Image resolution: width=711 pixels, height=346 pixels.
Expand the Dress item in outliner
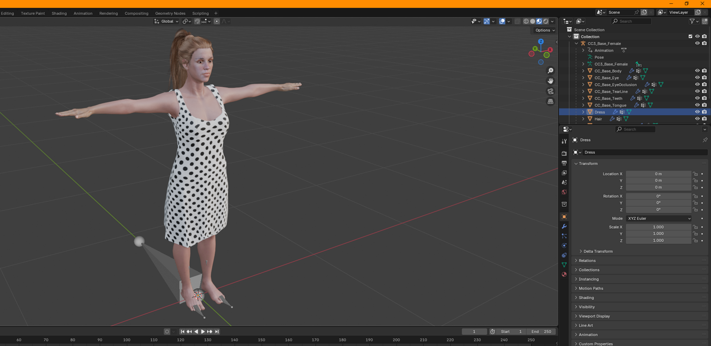pyautogui.click(x=583, y=112)
